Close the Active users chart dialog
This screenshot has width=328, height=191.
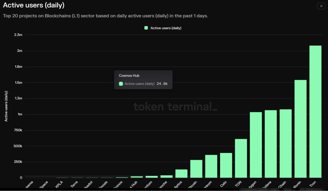[321, 6]
